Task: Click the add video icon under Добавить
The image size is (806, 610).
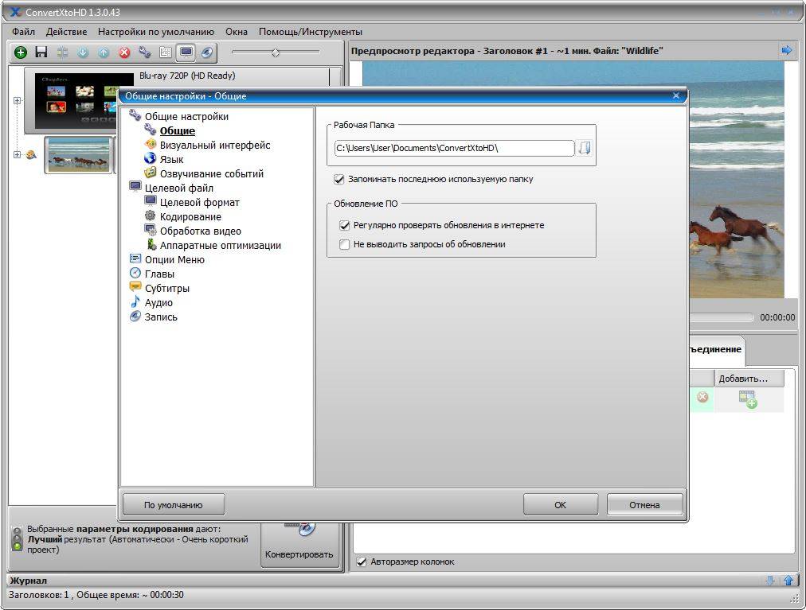Action: 748,399
